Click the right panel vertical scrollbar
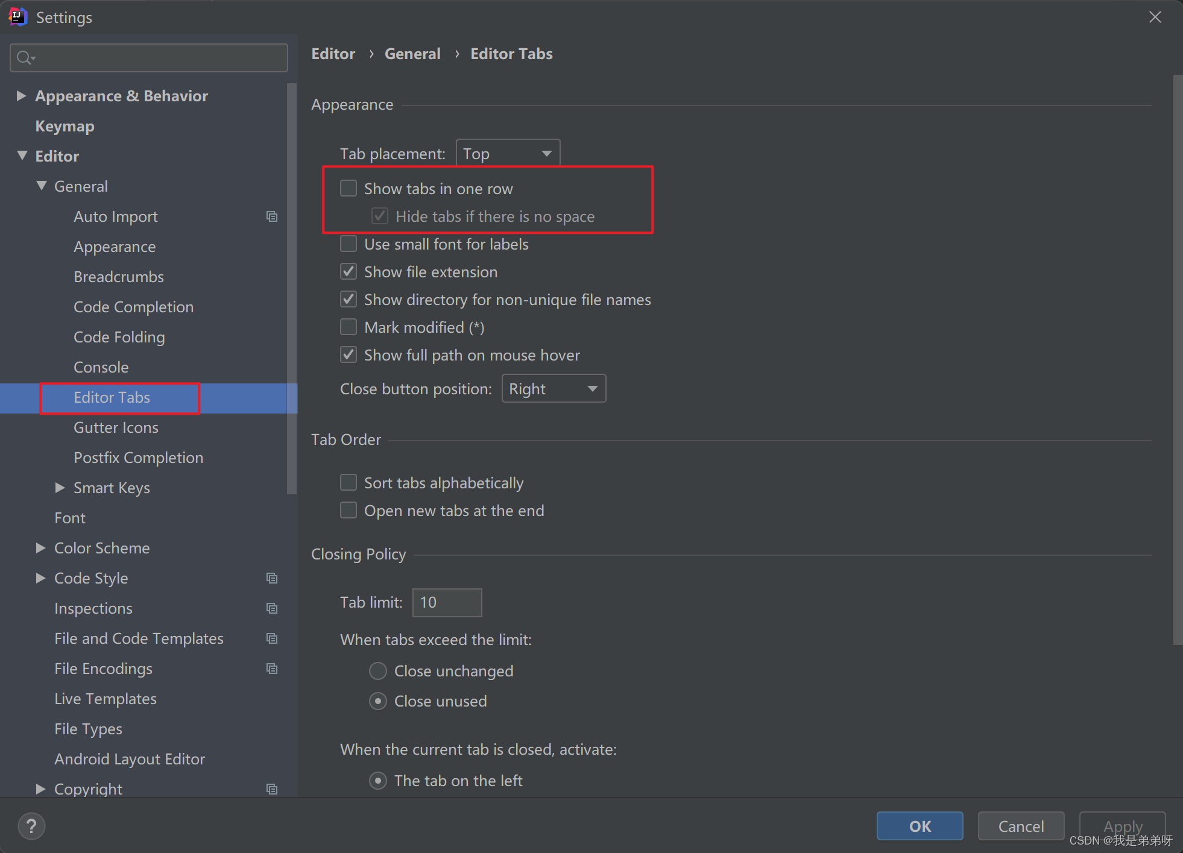This screenshot has height=853, width=1183. (x=1177, y=362)
